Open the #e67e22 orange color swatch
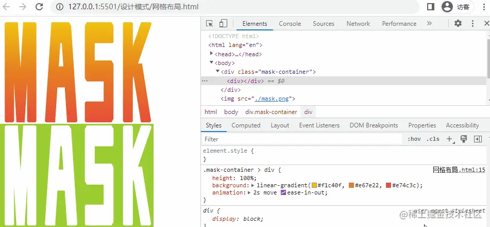 (x=351, y=185)
